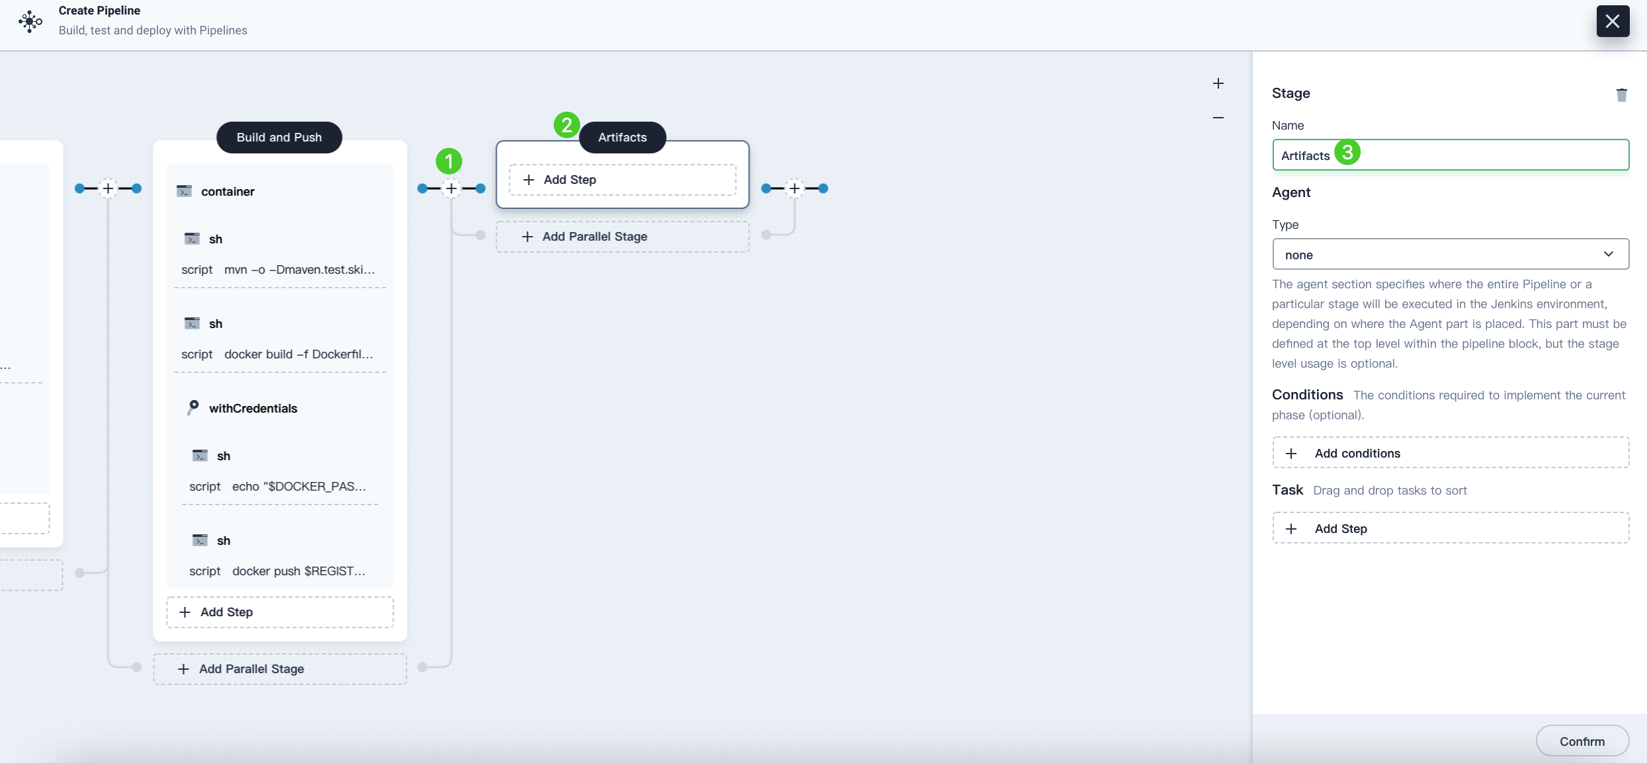
Task: Insert stage before Build and Push
Action: point(108,188)
